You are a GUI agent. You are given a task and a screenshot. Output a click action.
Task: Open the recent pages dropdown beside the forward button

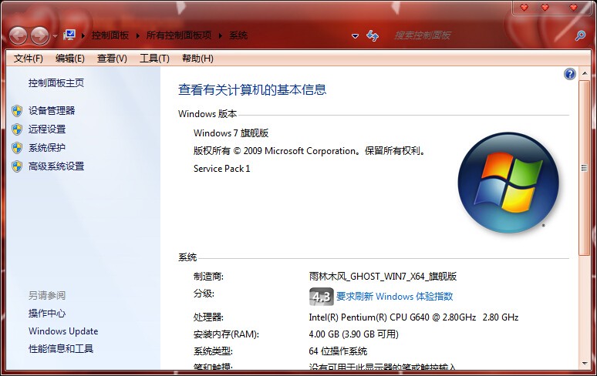(56, 36)
